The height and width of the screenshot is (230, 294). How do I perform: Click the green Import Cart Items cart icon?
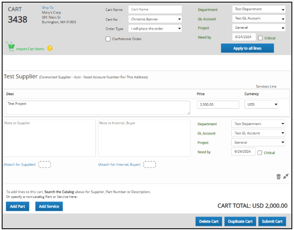pyautogui.click(x=10, y=46)
